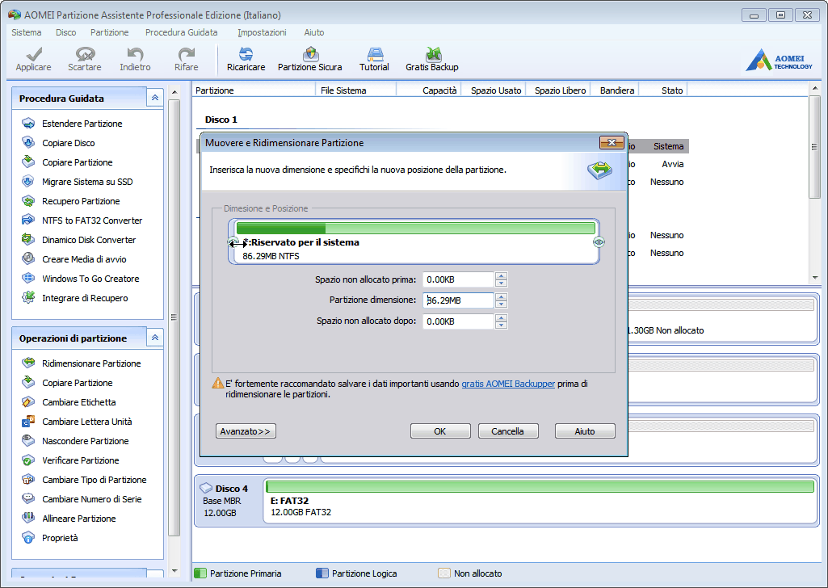828x588 pixels.
Task: Open Windows To Go Creatore
Action: tap(90, 279)
